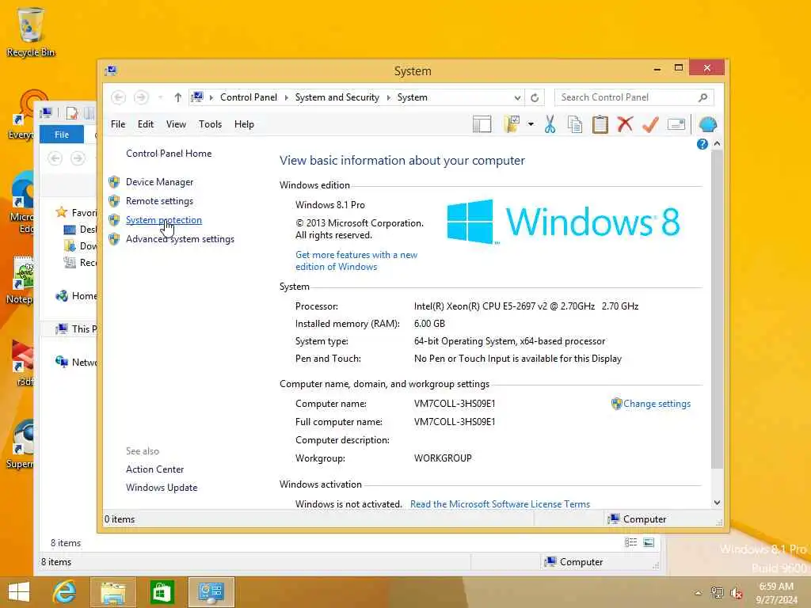Click the scrollbar down arrow
Image resolution: width=811 pixels, height=608 pixels.
pos(717,503)
